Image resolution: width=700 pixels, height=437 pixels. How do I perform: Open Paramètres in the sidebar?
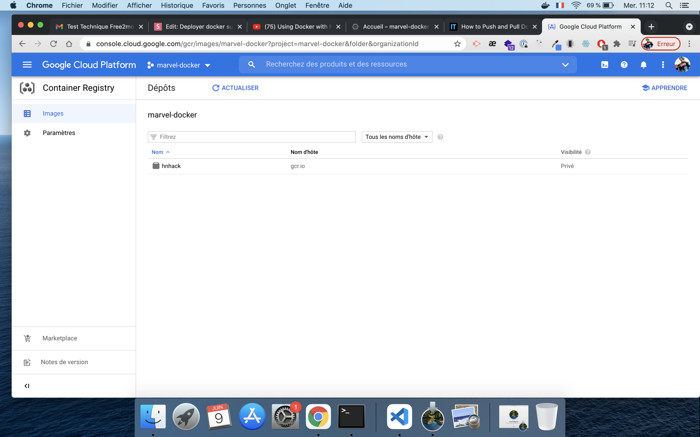pyautogui.click(x=59, y=133)
